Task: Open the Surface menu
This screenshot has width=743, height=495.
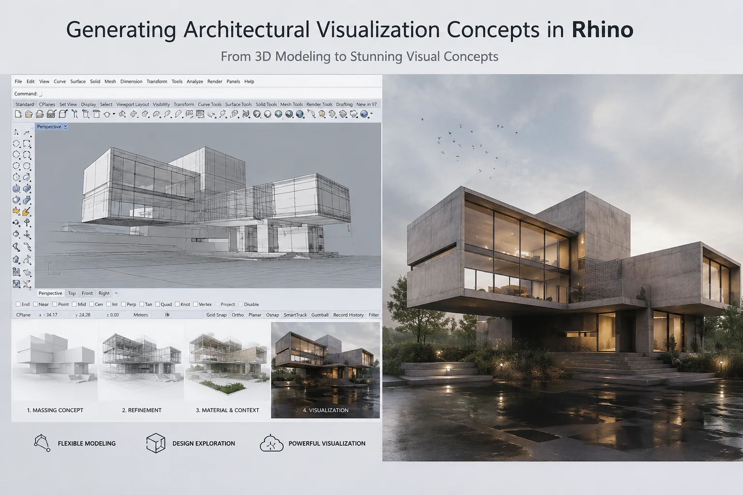Action: [x=78, y=82]
